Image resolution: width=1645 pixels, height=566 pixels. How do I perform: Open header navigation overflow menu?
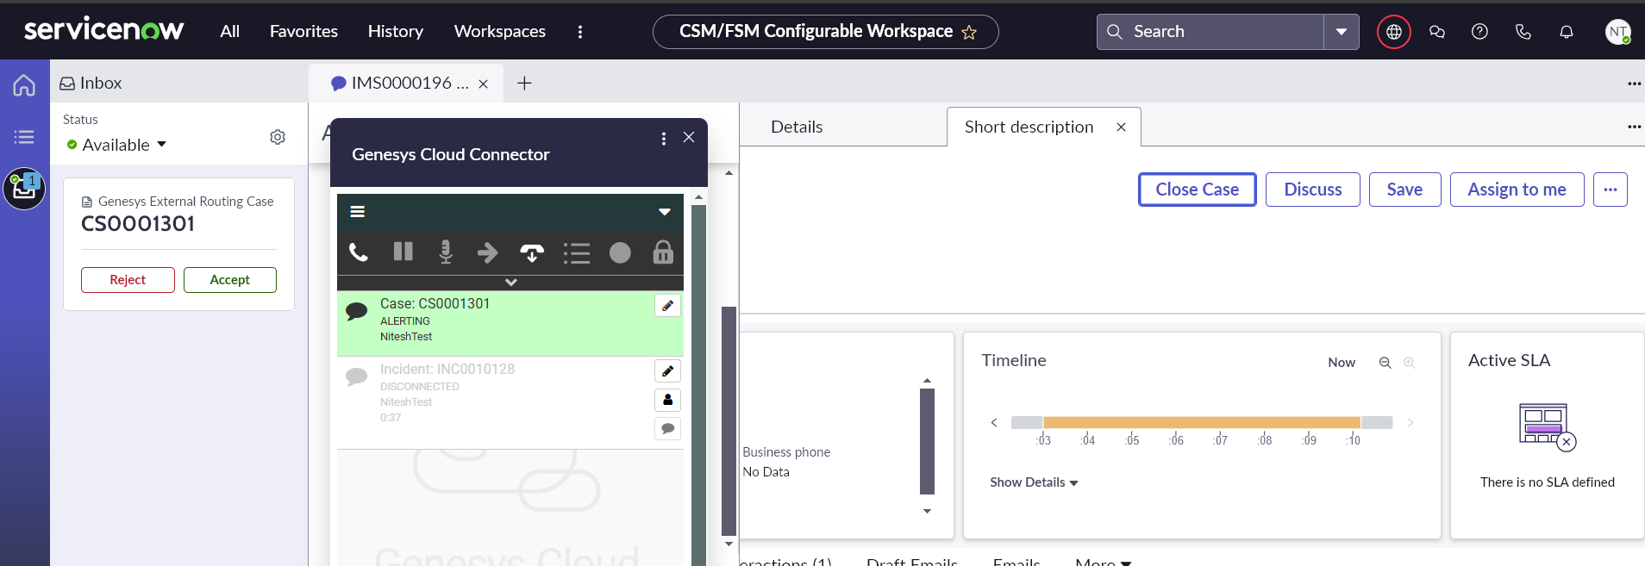580,32
